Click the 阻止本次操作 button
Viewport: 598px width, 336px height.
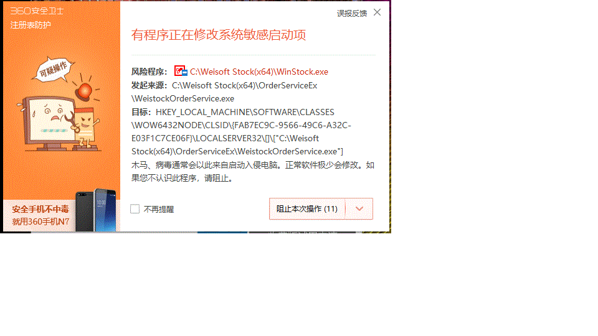tap(307, 209)
